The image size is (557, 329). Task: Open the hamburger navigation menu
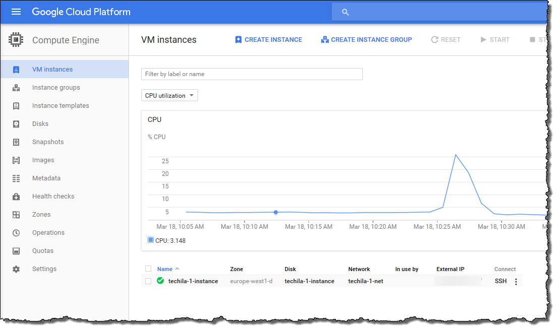coord(16,12)
